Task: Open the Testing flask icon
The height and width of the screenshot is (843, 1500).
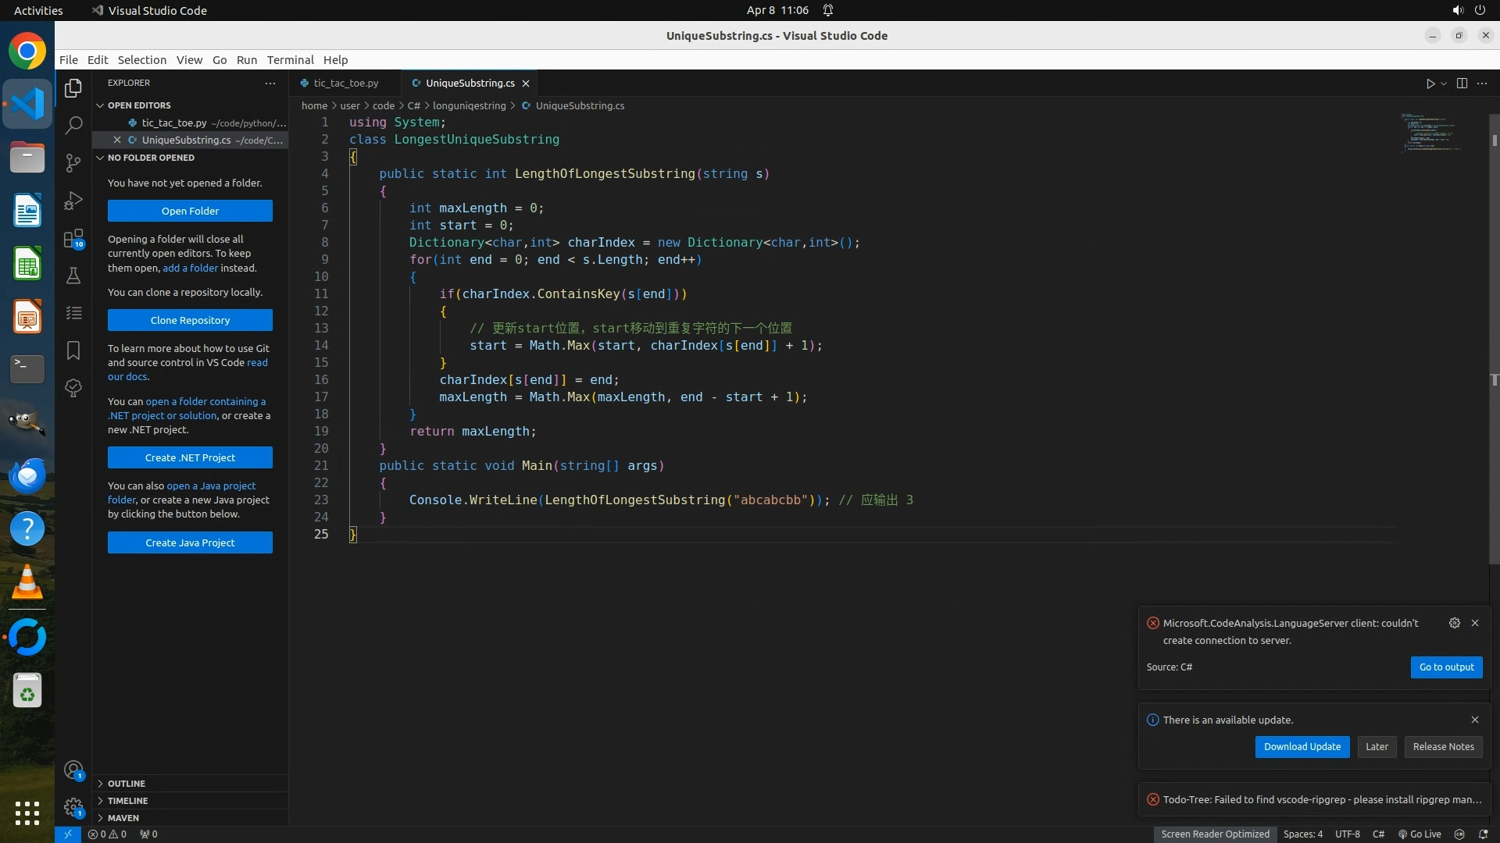Action: (73, 276)
